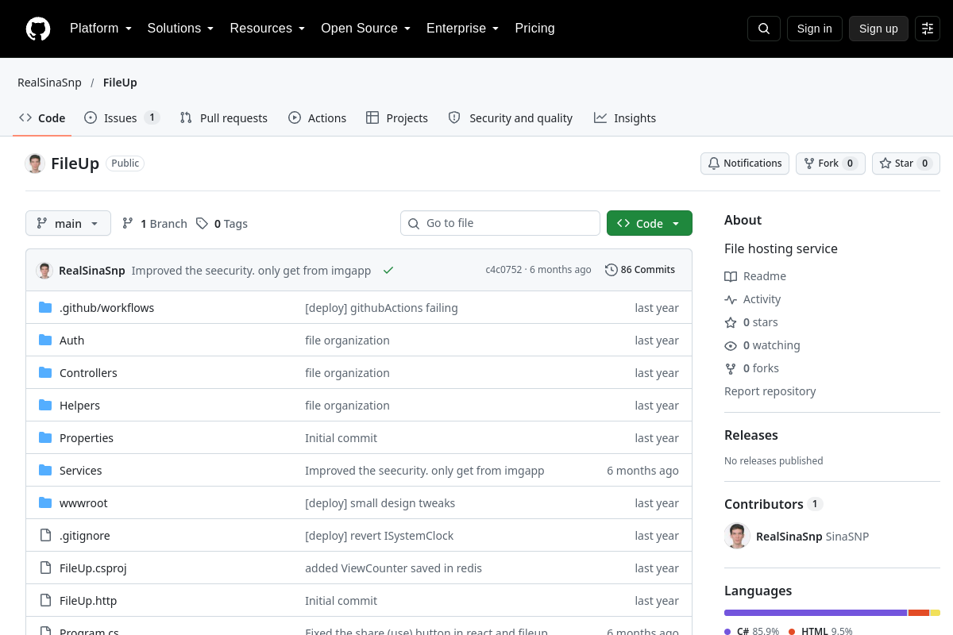
Task: Click the Activity pulse icon
Action: (731, 299)
